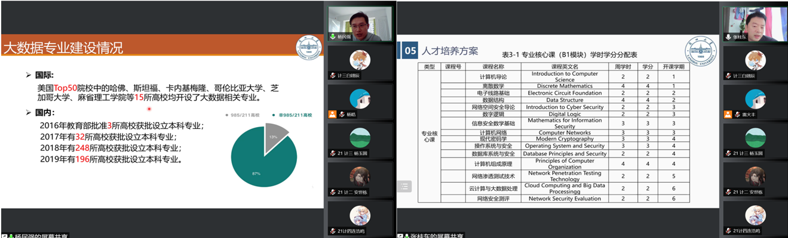Viewport: 788px width, 238px height.
Task: Click the microphone icon beside 张桂东
Action: pos(728,36)
